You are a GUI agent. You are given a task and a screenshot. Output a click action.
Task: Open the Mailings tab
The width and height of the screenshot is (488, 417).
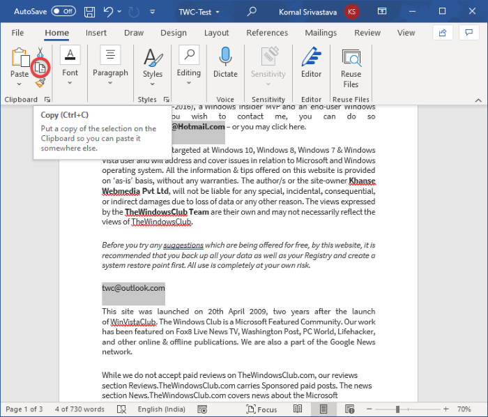point(321,33)
